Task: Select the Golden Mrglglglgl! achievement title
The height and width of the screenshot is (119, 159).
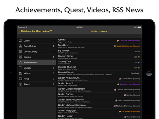Action: tap(67, 110)
